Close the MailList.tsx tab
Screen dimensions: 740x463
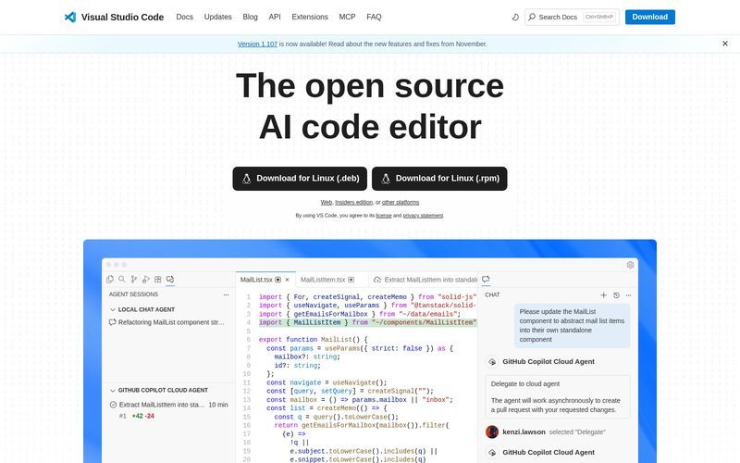pos(287,280)
